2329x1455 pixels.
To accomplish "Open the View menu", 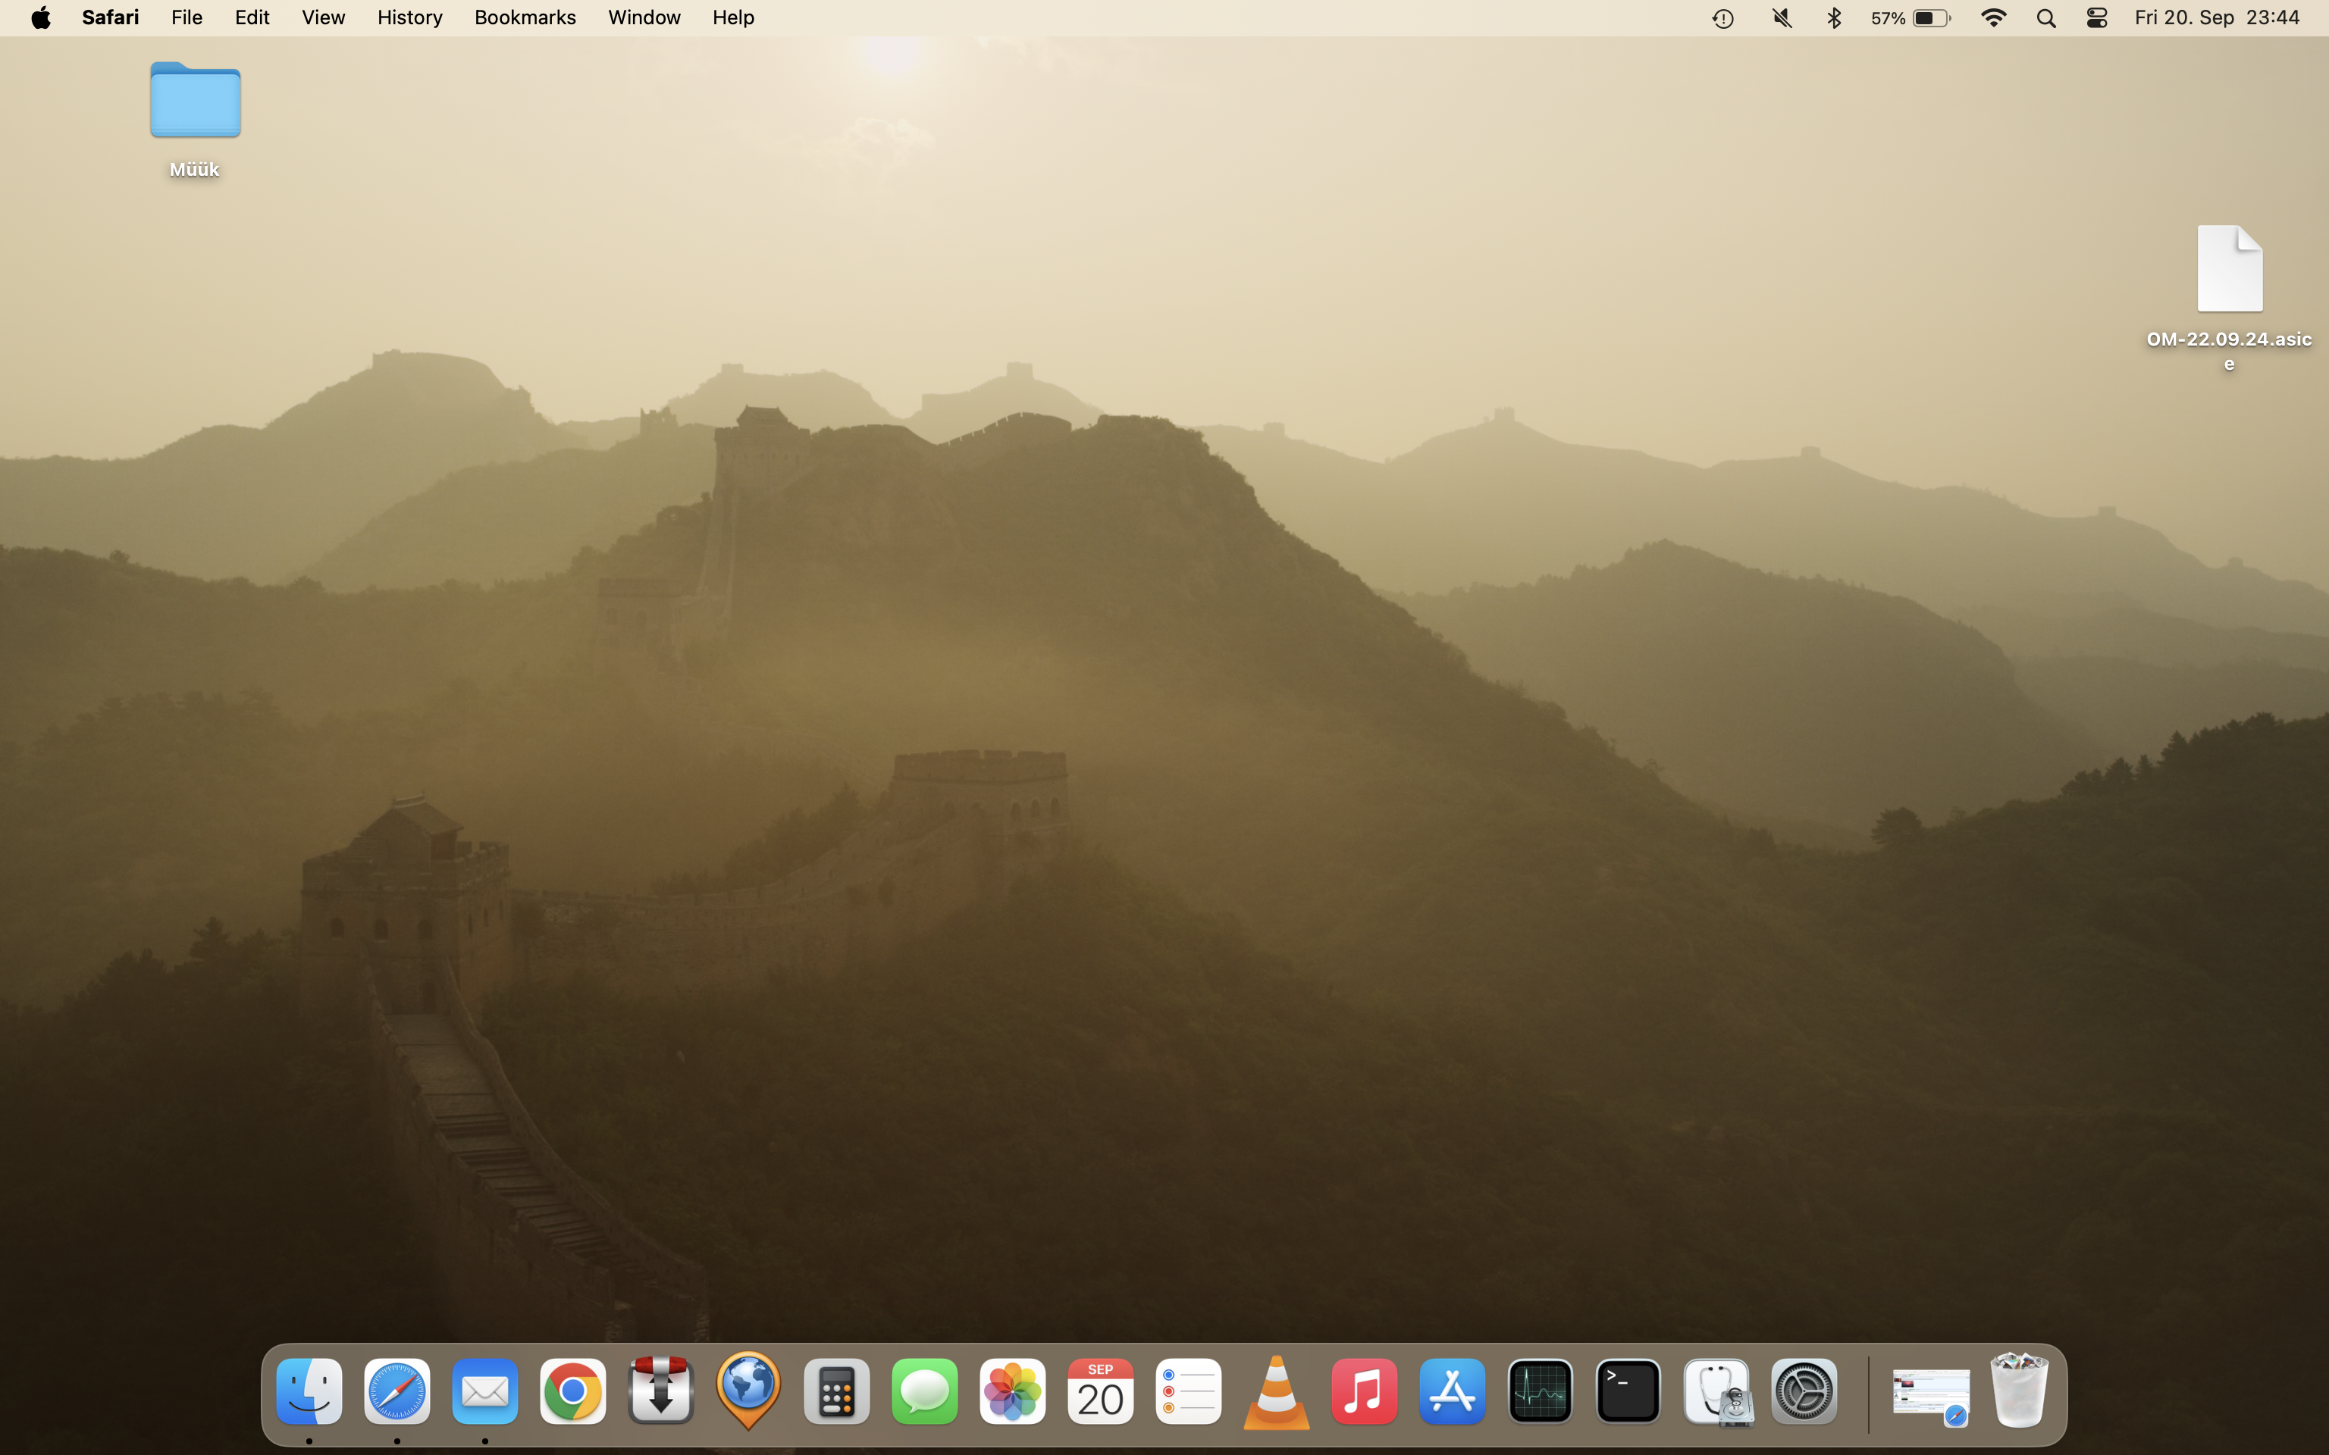I will [x=324, y=17].
